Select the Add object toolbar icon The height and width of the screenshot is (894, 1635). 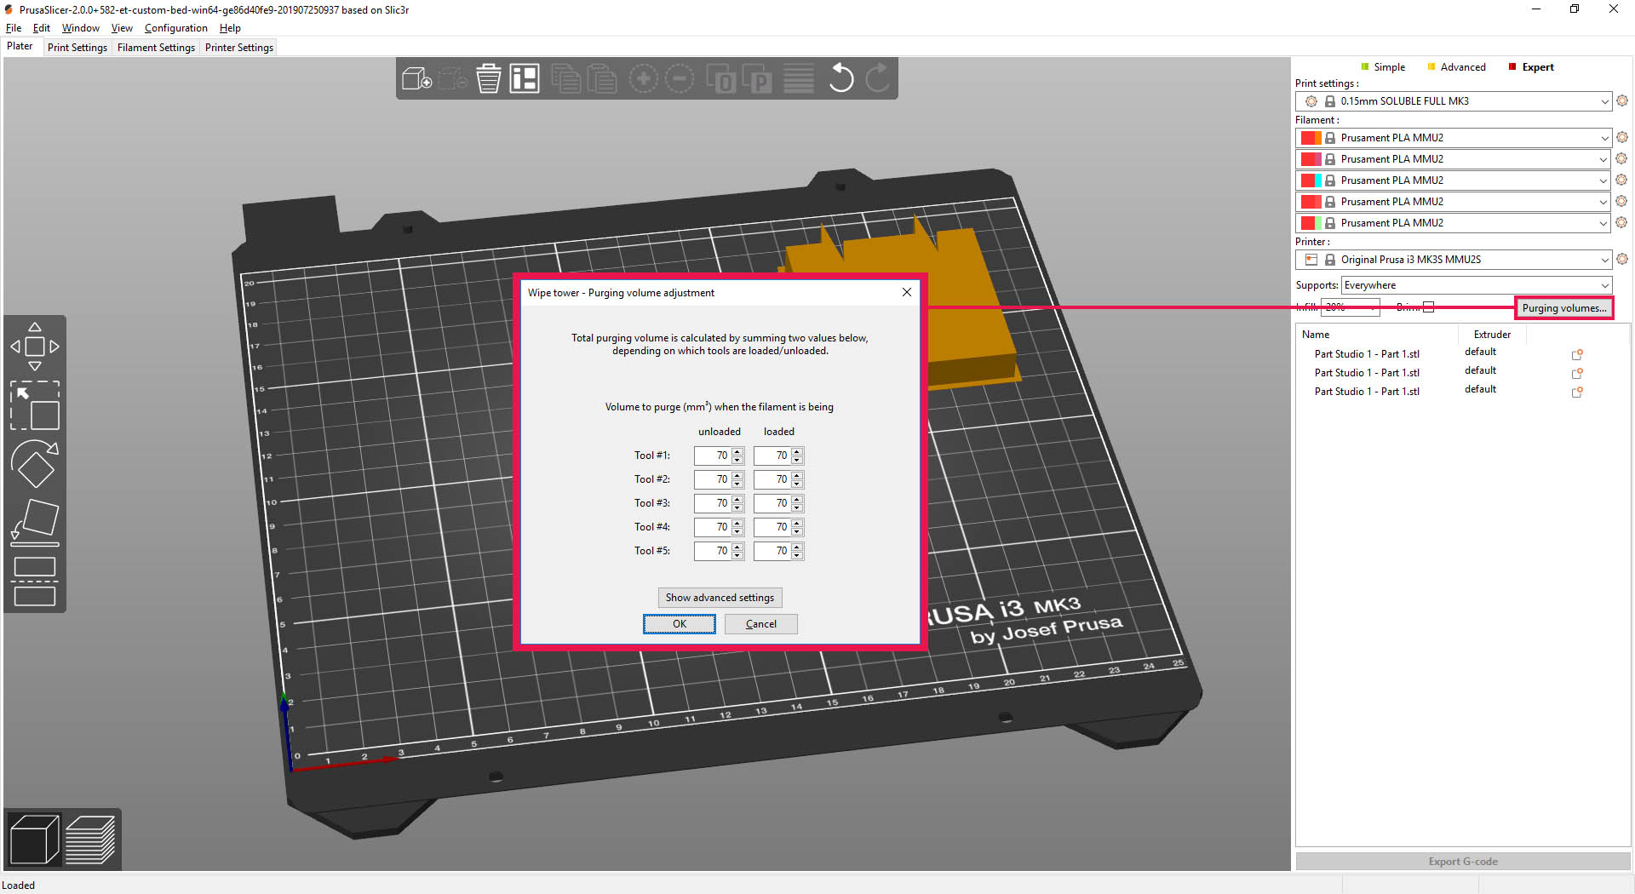point(416,78)
